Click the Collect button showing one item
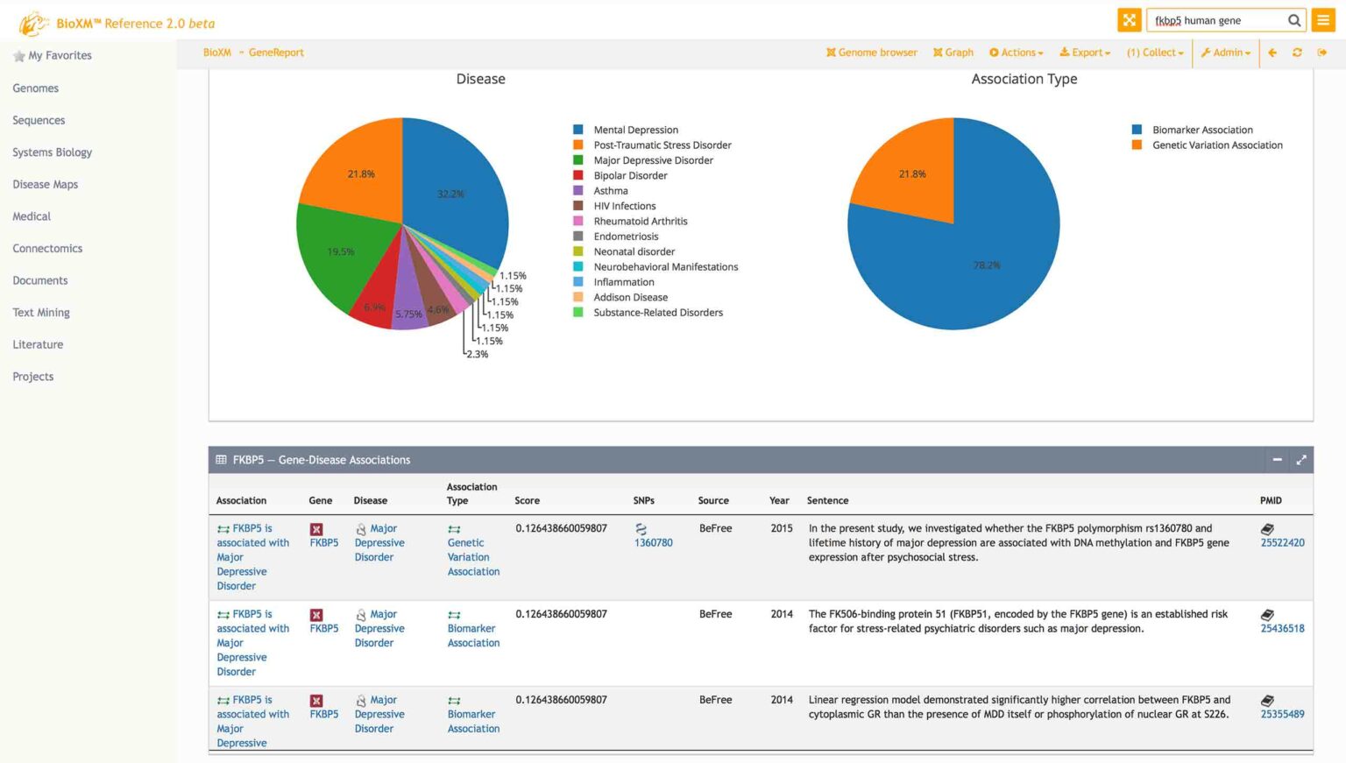The image size is (1346, 763). (1154, 53)
